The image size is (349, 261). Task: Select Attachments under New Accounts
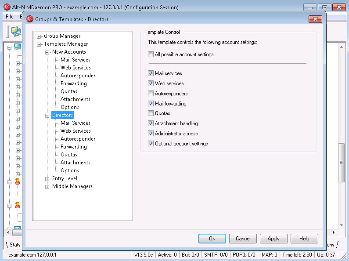click(x=76, y=99)
